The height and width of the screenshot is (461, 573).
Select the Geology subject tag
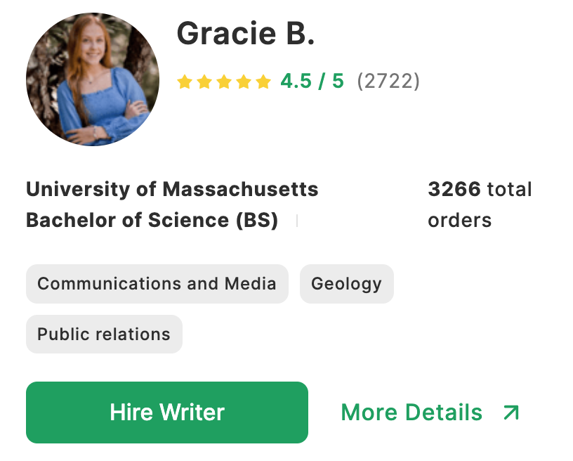tap(346, 284)
